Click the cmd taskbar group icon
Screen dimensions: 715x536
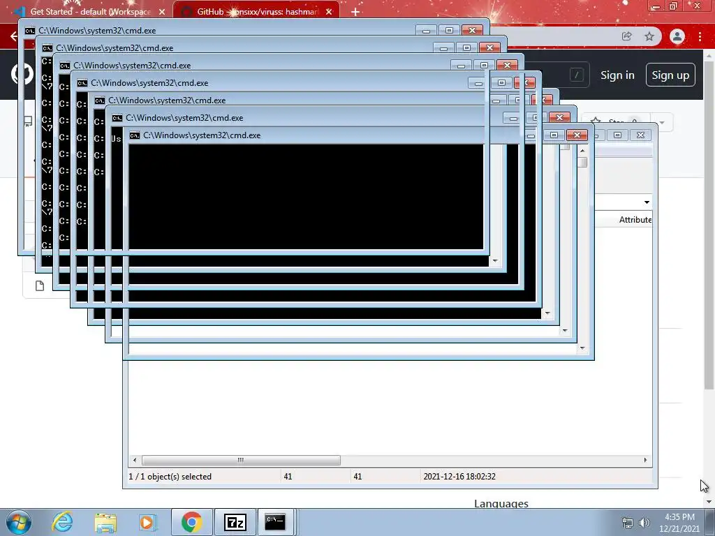tap(275, 522)
